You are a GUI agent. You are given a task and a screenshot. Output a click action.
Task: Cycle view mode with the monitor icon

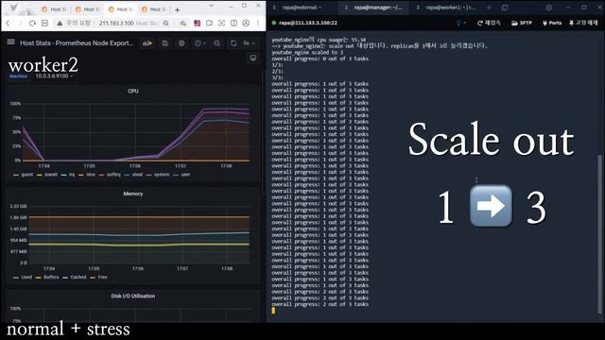click(x=253, y=59)
